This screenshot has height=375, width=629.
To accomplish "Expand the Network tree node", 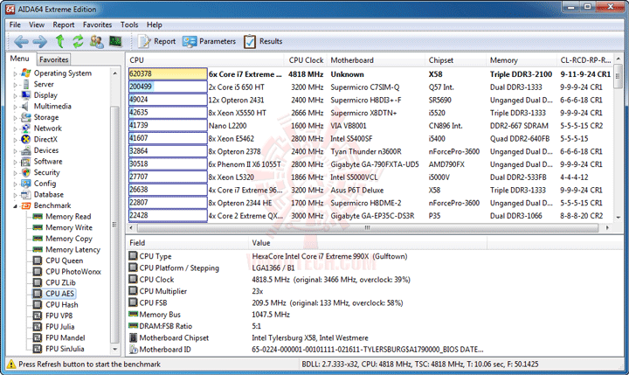I will click(15, 128).
